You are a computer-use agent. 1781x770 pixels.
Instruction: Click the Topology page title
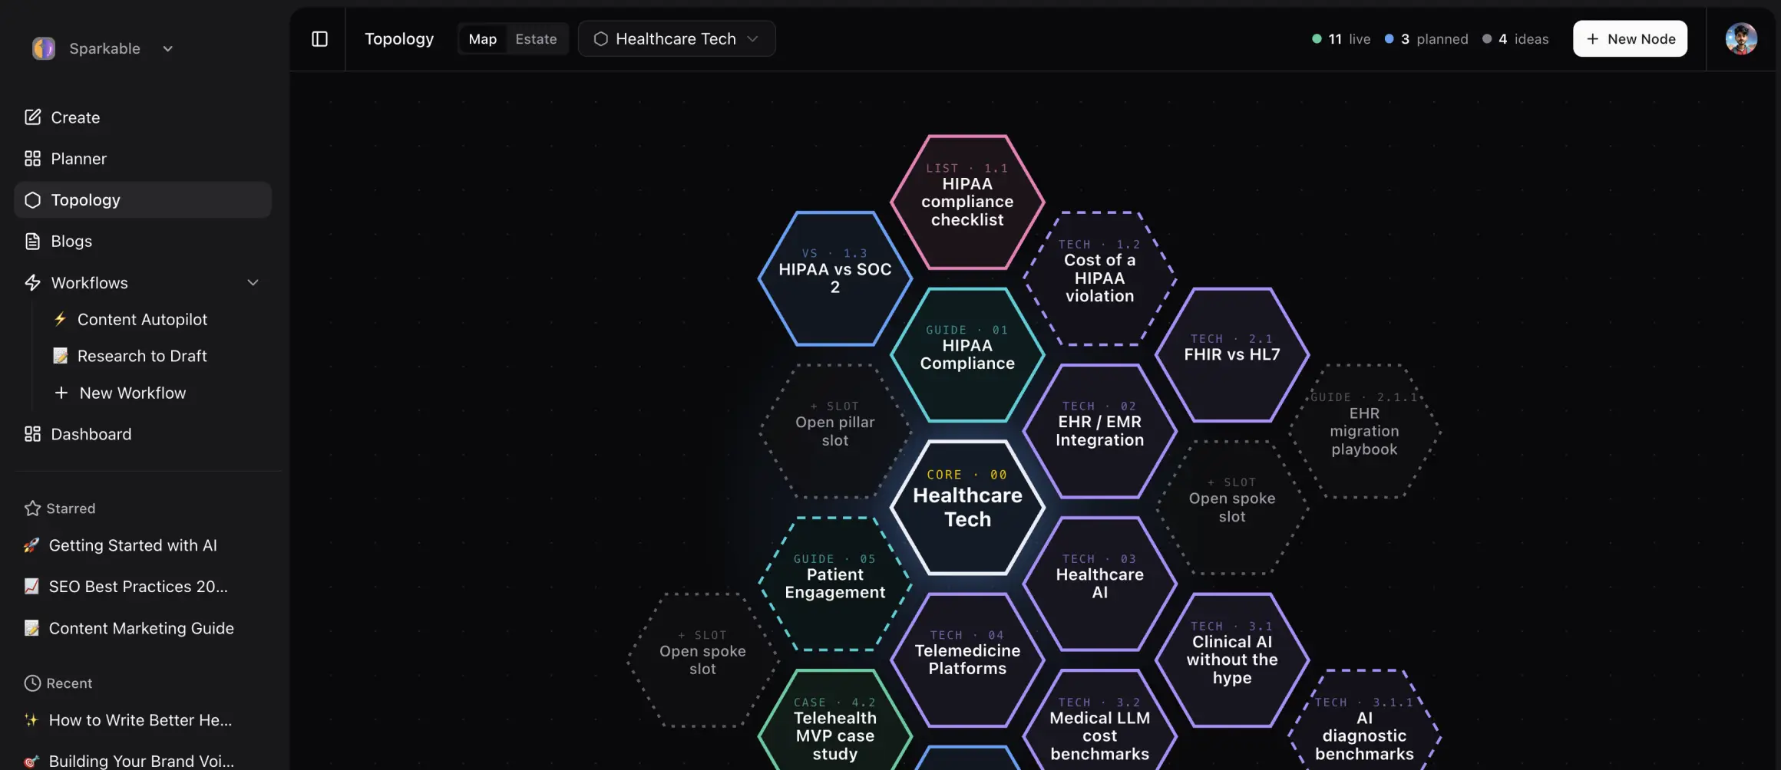(x=399, y=39)
